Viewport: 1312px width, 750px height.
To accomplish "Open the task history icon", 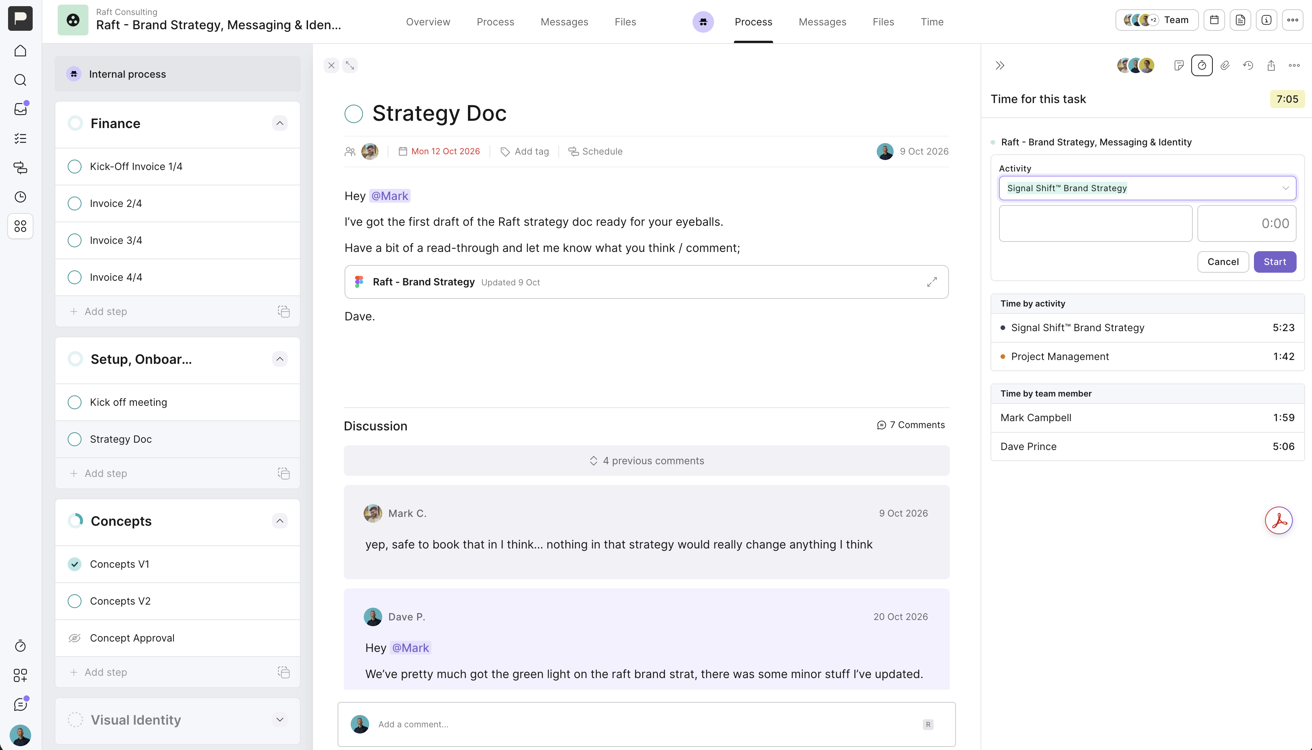I will [x=1248, y=65].
